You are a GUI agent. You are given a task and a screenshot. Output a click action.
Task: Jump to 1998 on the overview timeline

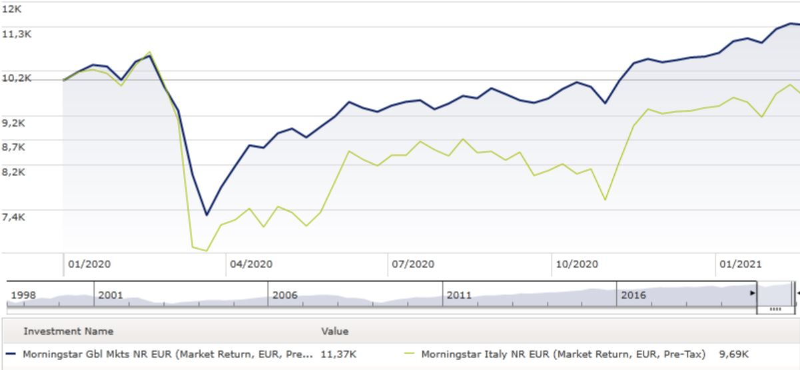point(23,295)
